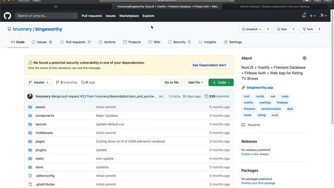Open Explore in the top navigation

[x=148, y=16]
